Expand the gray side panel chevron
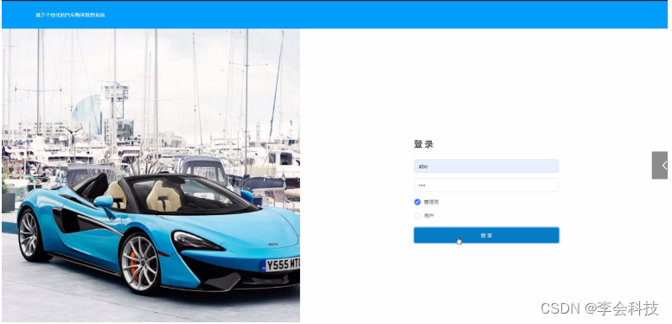Screen dimensions: 672x324 point(660,165)
